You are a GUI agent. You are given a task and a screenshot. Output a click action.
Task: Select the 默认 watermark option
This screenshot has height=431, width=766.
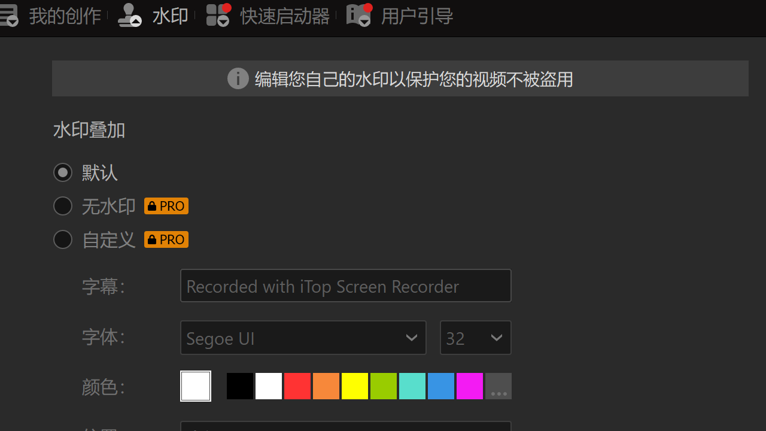(x=63, y=172)
